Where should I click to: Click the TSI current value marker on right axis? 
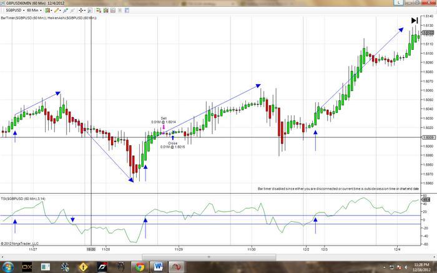tap(426, 199)
